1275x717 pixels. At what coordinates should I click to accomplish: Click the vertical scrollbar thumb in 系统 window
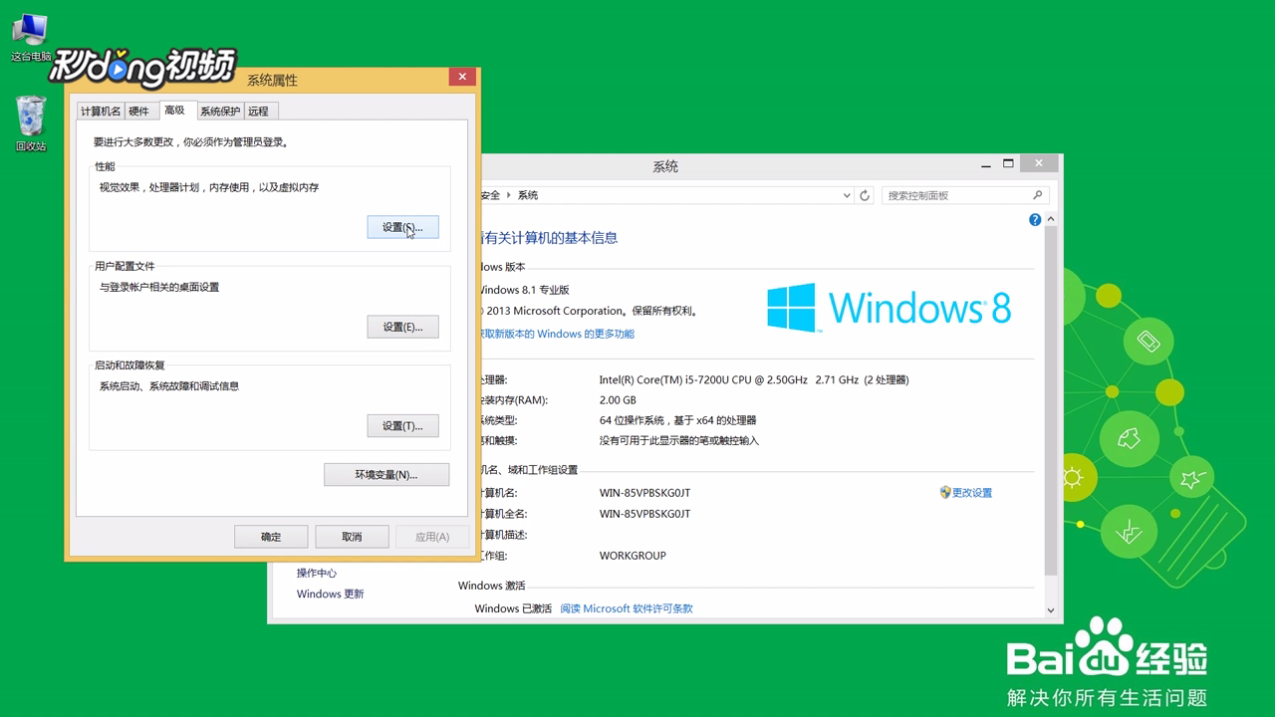1051,400
